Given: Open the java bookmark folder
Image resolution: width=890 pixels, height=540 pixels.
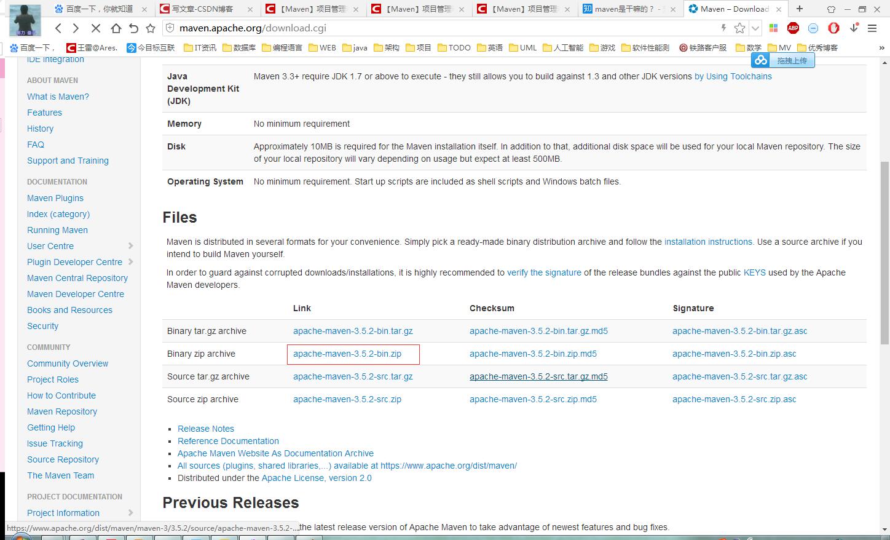Looking at the screenshot, I should pyautogui.click(x=355, y=47).
